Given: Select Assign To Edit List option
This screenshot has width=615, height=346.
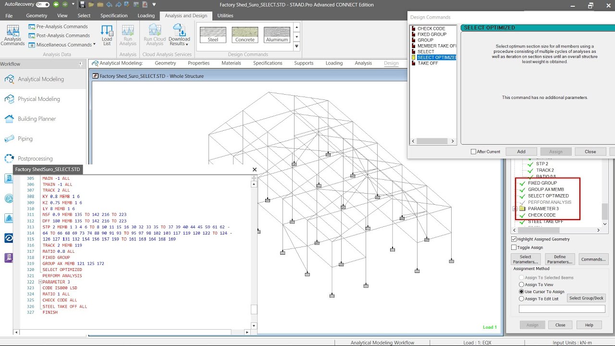Looking at the screenshot, I should [522, 299].
